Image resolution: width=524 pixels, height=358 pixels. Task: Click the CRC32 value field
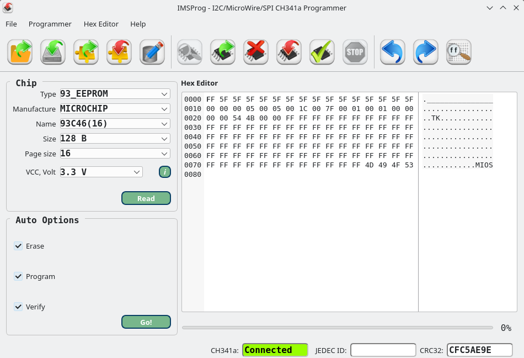(479, 350)
